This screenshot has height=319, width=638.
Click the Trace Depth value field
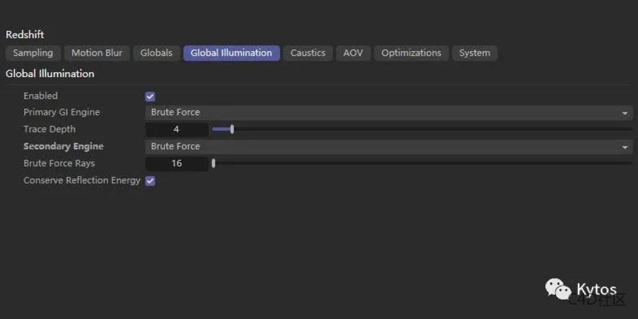(x=177, y=129)
